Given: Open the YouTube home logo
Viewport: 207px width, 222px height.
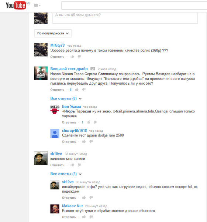Looking at the screenshot, I should pyautogui.click(x=16, y=6).
